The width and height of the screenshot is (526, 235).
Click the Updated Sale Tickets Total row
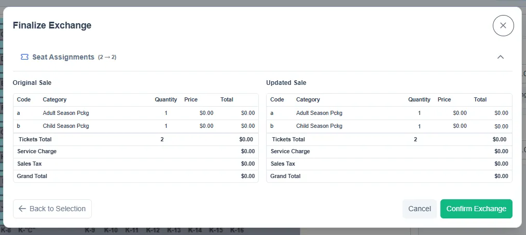(389, 139)
